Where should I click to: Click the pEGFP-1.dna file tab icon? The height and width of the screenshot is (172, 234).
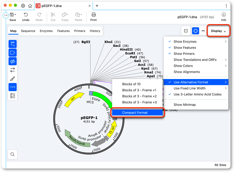(38, 6)
